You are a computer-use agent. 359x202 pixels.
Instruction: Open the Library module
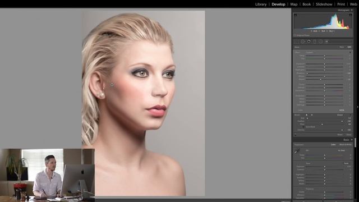(261, 4)
